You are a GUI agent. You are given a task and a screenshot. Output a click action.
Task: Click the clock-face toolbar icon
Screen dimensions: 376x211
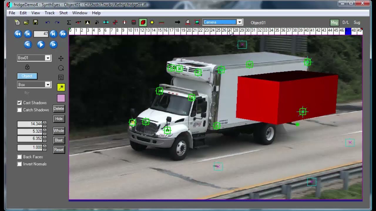(x=188, y=22)
